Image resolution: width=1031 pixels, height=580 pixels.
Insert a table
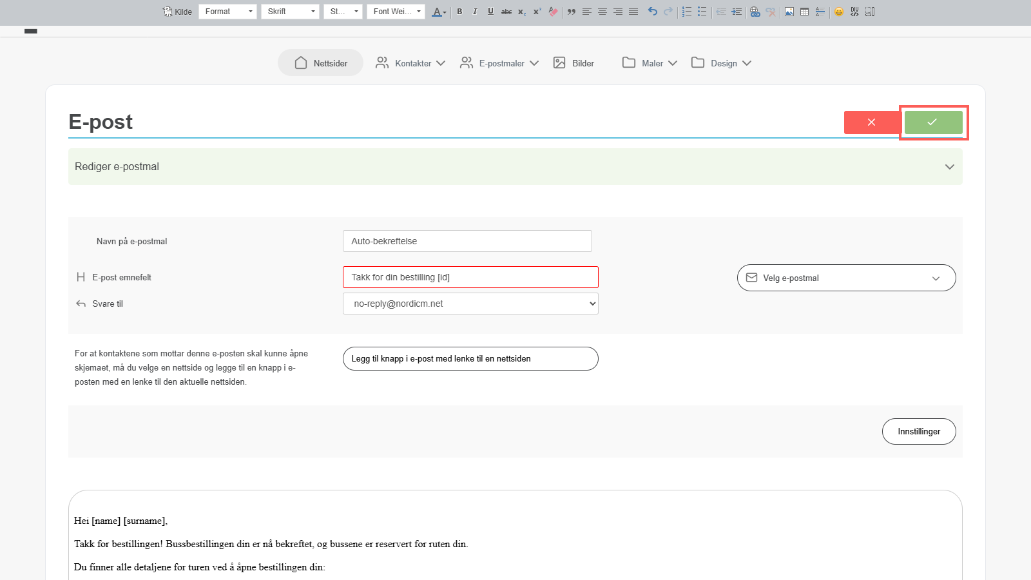tap(805, 12)
